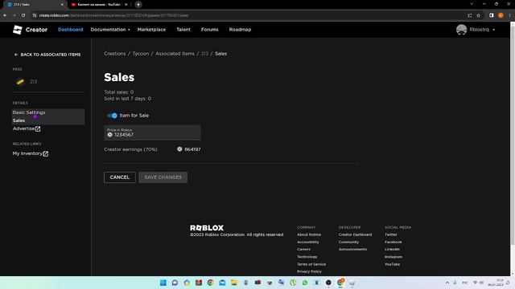Open File Explorer from taskbar

coord(234,283)
